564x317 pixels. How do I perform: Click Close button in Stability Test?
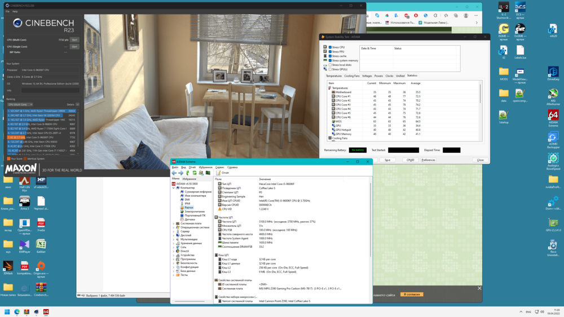click(480, 160)
